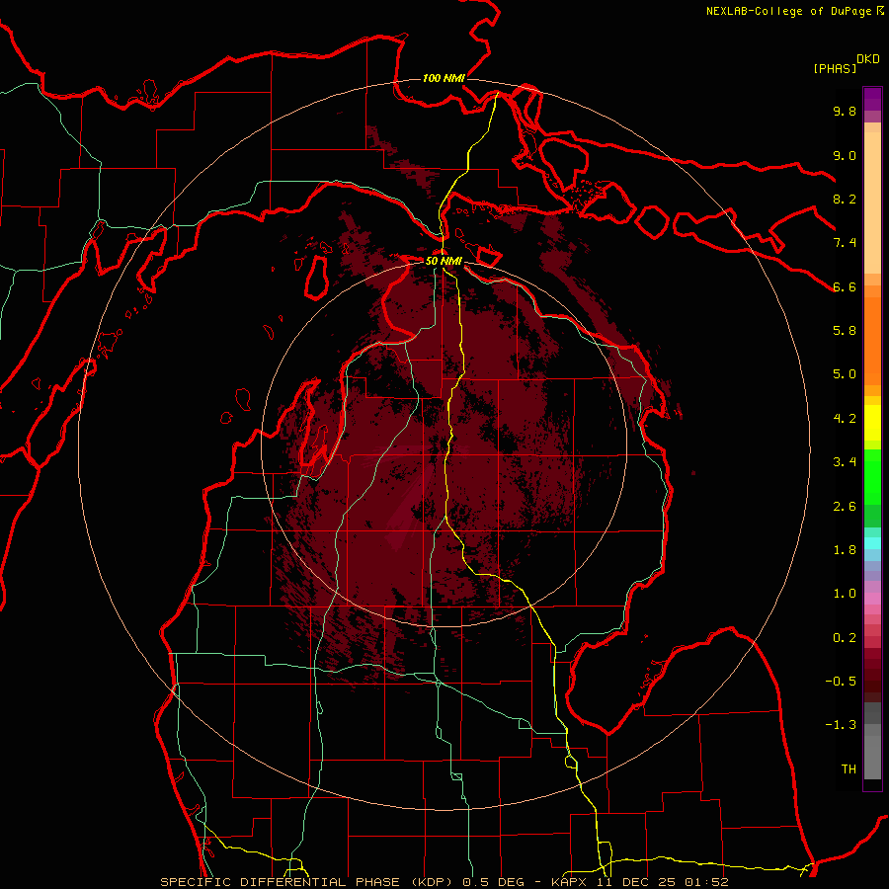Click the 2.6 legend value
This screenshot has width=889, height=889.
pos(845,507)
